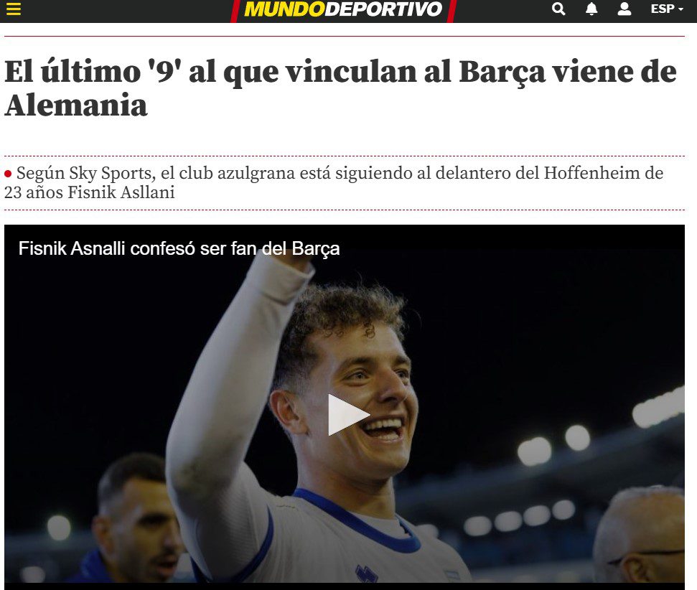Screen dimensions: 697x590
Task: Click the red bullet before "Según Sky Sports"
Action: point(8,174)
